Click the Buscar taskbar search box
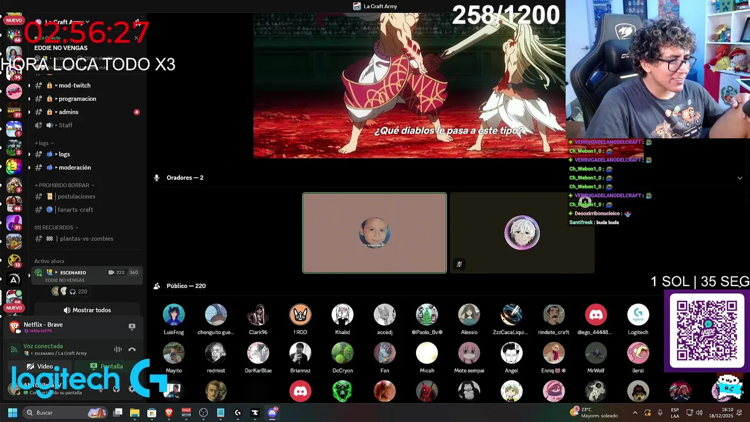Screen dimensions: 750x422 pos(65,413)
